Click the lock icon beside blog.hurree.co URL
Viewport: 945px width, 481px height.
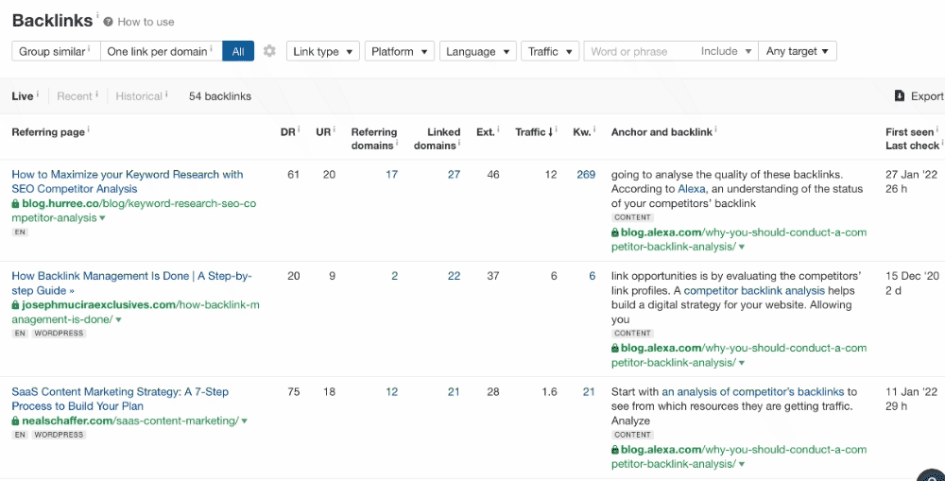(x=15, y=204)
